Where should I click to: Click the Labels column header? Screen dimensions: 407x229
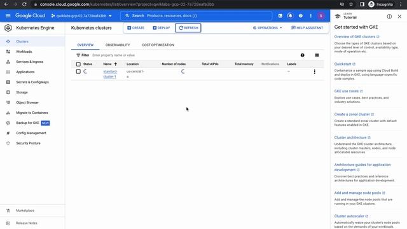point(291,64)
